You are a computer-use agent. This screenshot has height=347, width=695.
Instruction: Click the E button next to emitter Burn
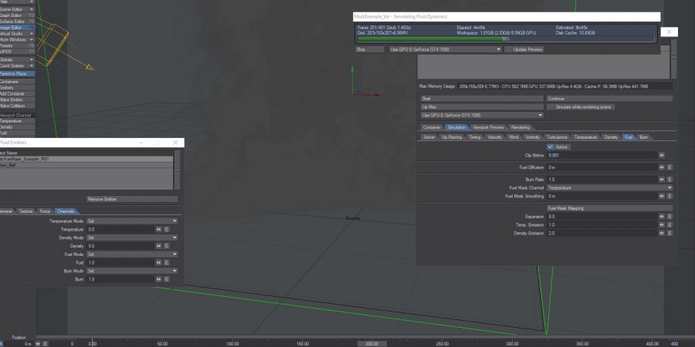[166, 279]
